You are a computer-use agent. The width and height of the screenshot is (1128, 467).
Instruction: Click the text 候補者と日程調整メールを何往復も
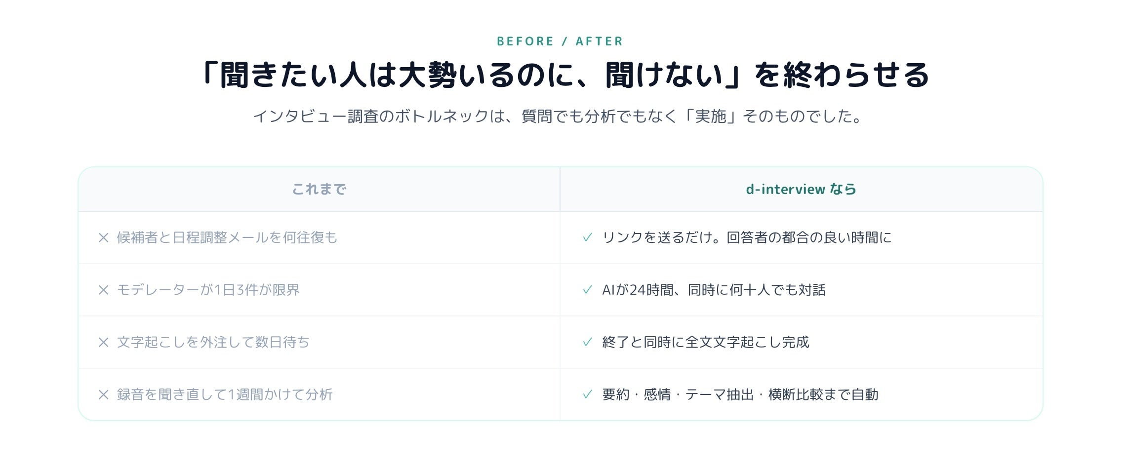coord(227,238)
